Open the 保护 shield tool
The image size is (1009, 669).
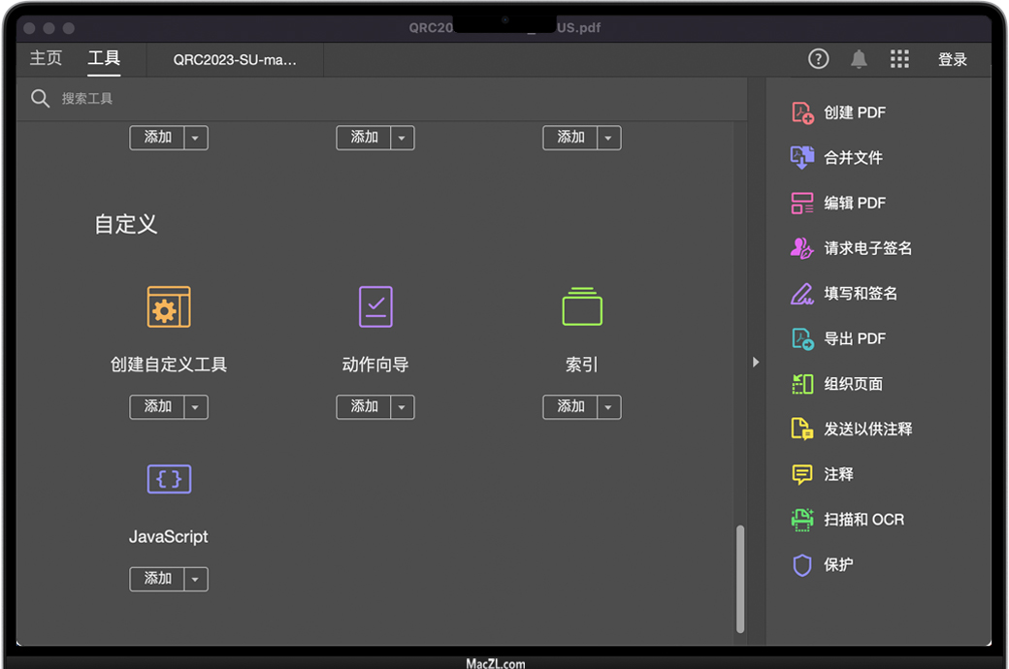[838, 564]
